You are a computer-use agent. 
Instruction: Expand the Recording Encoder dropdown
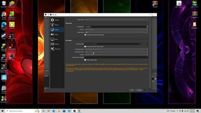[x=116, y=55]
